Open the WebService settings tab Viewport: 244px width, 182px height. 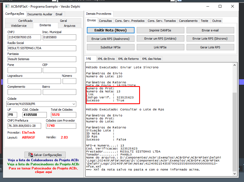19,26
